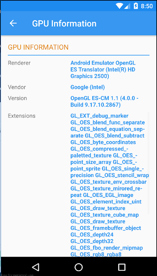
Task: Tap the cellular signal status icon
Action: click(127, 6)
